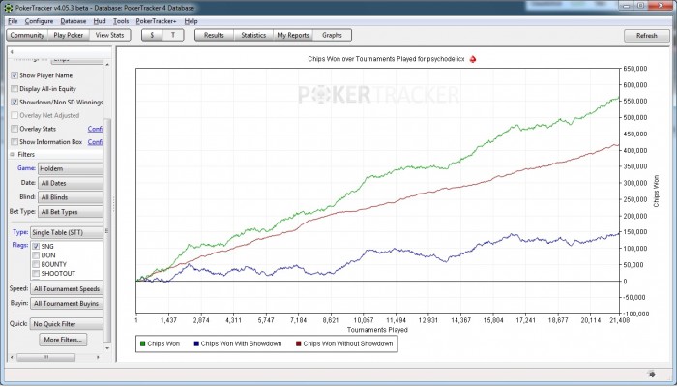Click the Chips Won legend label
677x387 pixels.
pos(163,343)
